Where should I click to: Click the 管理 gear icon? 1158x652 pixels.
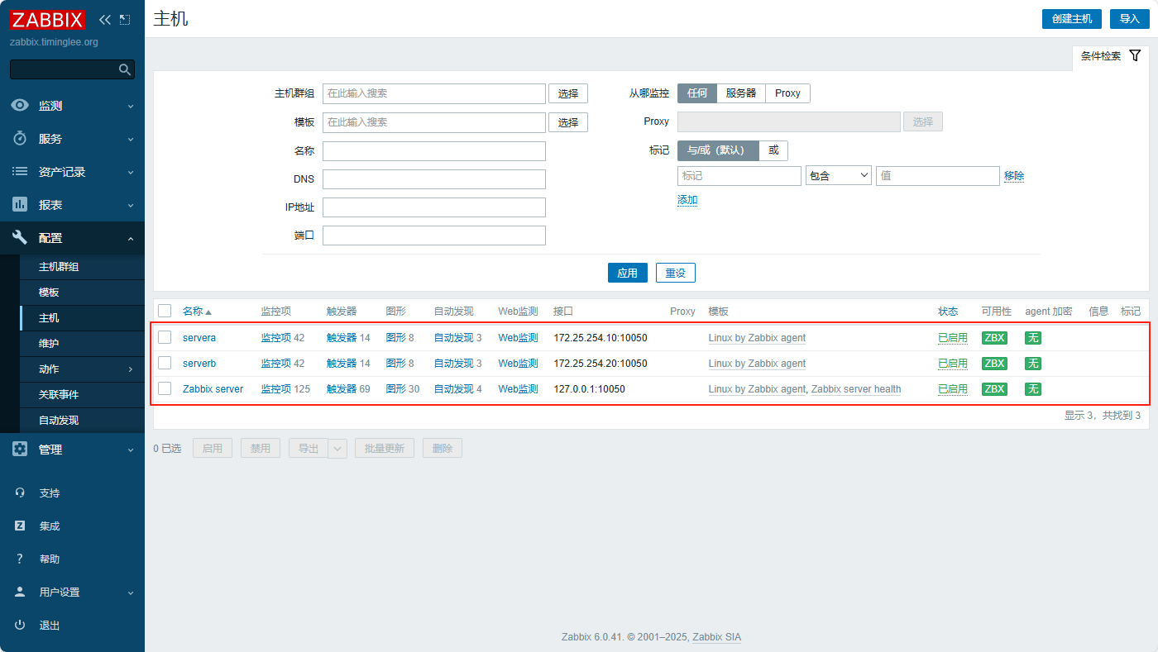pos(20,450)
